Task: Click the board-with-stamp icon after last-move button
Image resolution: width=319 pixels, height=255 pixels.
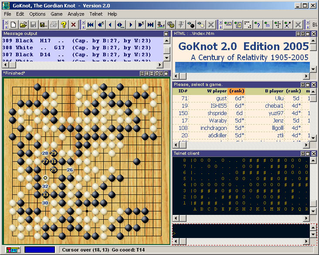Action: (x=160, y=25)
